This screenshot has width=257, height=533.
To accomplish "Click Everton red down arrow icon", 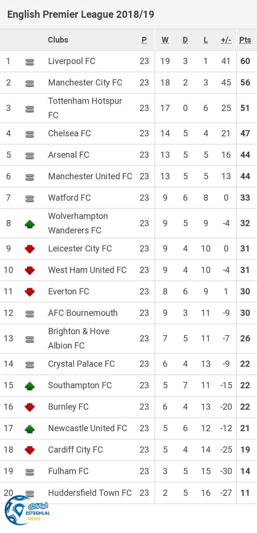I will pos(30,292).
